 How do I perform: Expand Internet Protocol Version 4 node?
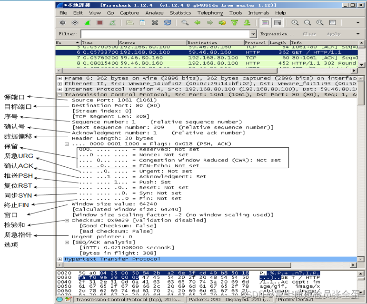click(60, 89)
